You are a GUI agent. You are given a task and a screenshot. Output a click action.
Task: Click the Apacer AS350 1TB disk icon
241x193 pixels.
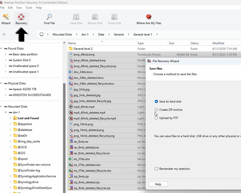[11, 89]
